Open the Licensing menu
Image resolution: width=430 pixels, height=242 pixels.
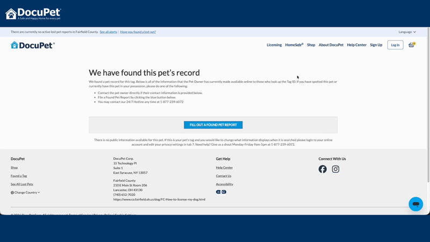coord(274,45)
